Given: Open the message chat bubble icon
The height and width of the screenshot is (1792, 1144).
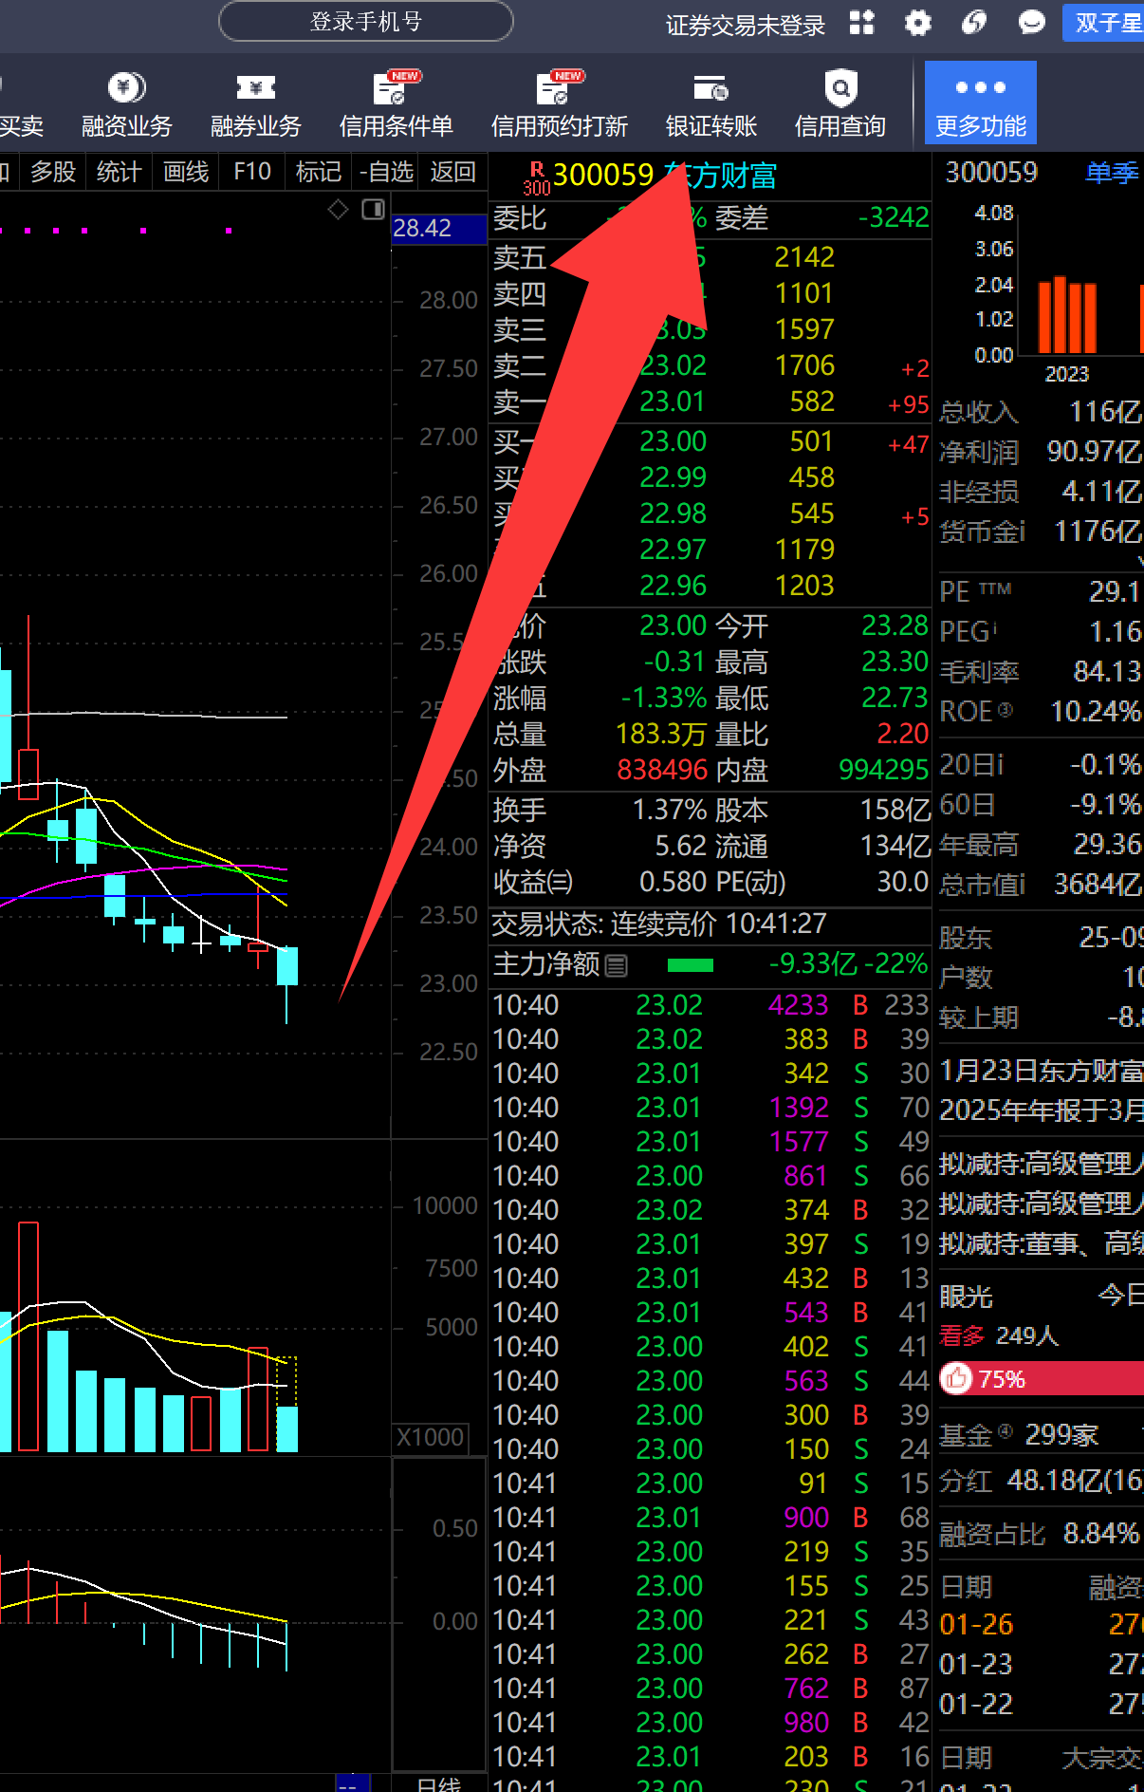Looking at the screenshot, I should (x=1031, y=22).
